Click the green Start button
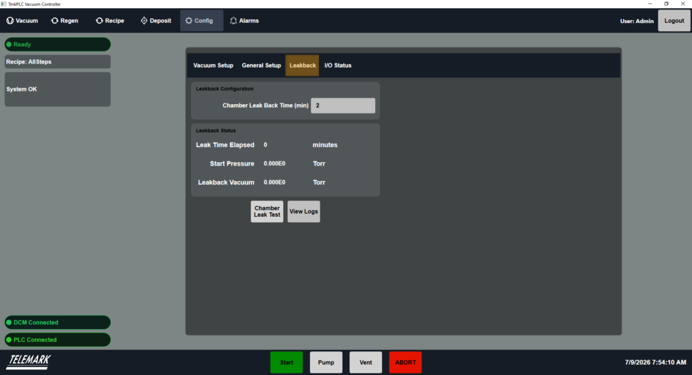 (x=287, y=362)
